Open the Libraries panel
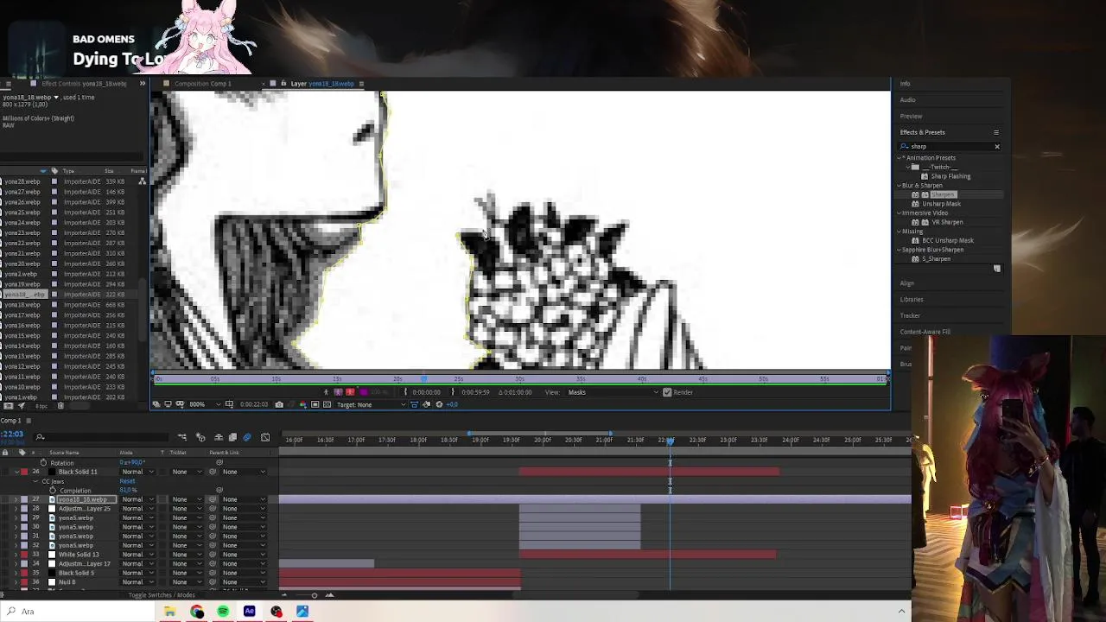 pos(912,300)
